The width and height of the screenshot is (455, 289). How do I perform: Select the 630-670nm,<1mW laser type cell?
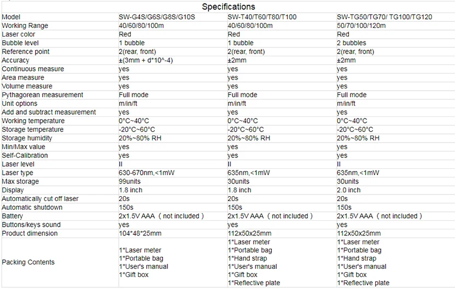147,173
